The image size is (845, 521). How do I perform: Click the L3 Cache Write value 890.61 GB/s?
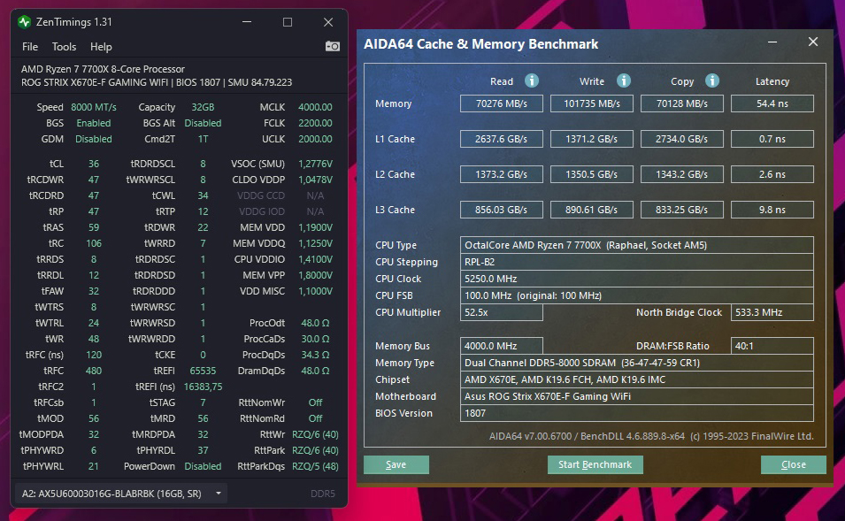click(592, 210)
